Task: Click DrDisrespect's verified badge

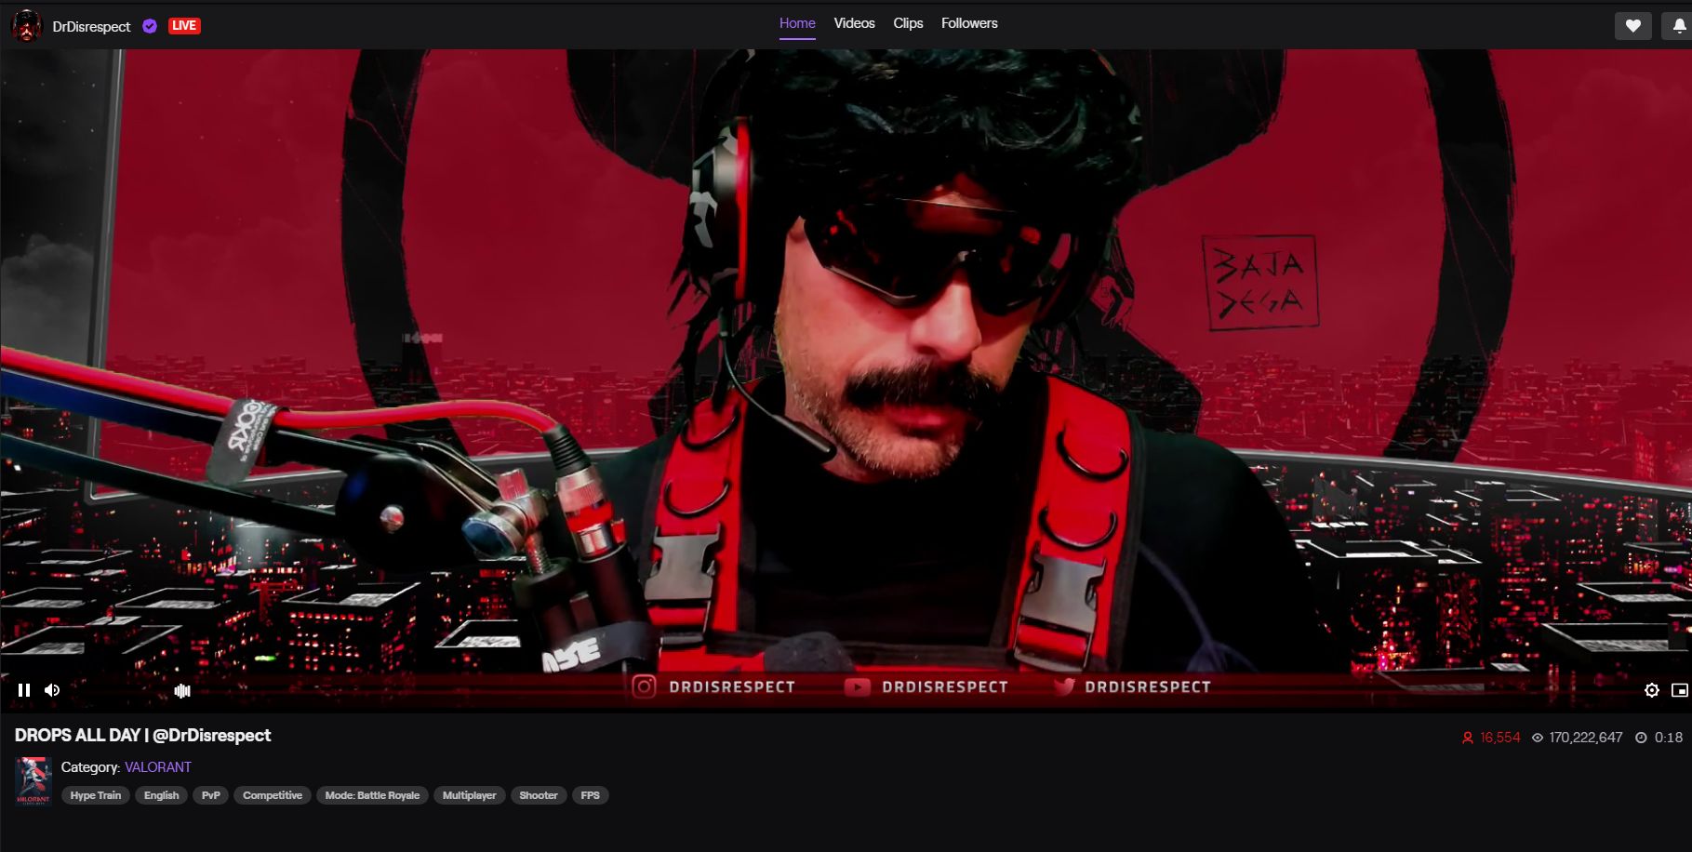Action: click(150, 26)
